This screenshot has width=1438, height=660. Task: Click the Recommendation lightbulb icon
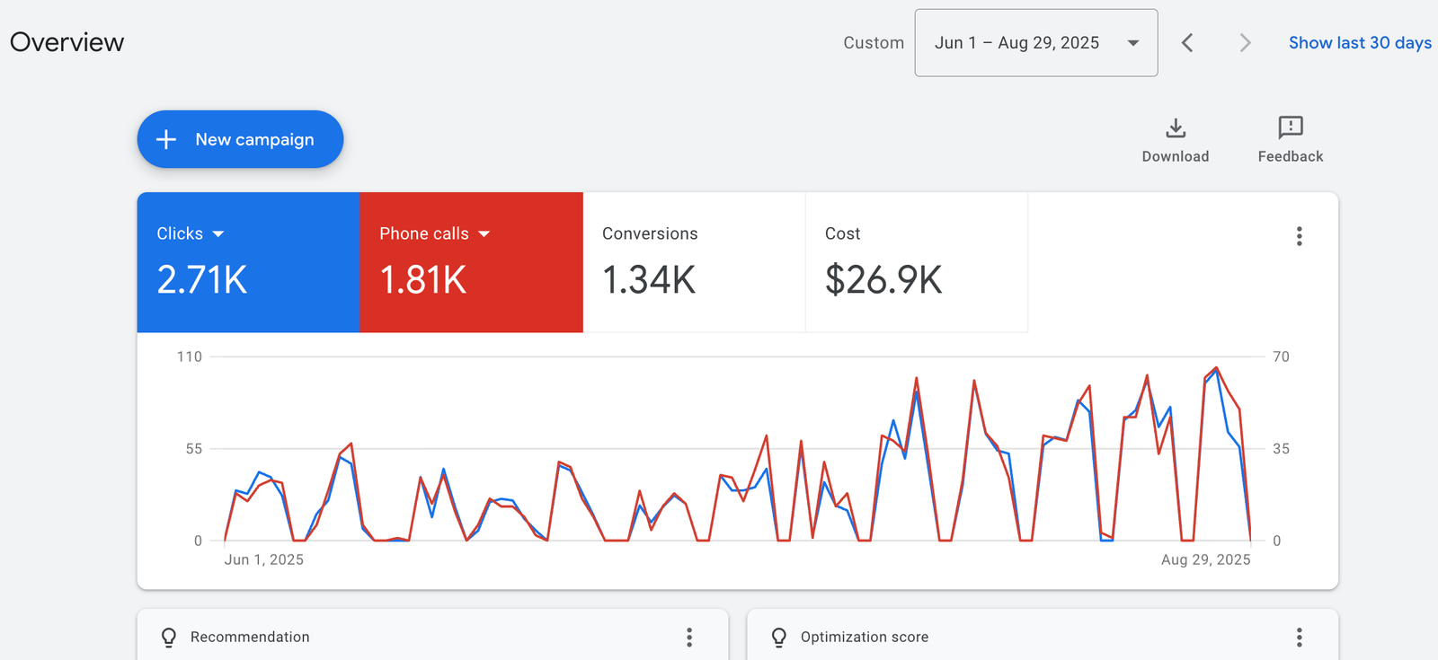click(169, 637)
